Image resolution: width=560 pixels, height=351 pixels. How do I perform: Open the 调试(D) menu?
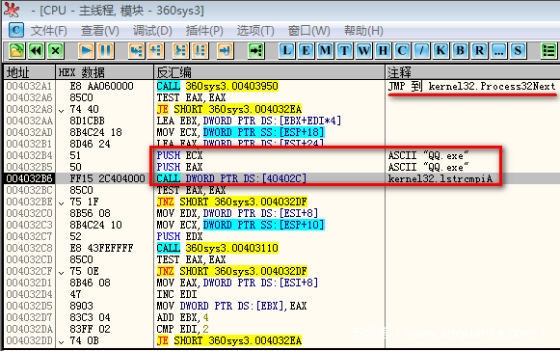[152, 31]
